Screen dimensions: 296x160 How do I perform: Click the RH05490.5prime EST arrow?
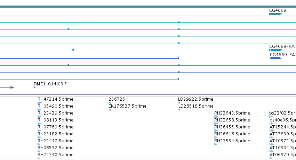[x=39, y=110]
